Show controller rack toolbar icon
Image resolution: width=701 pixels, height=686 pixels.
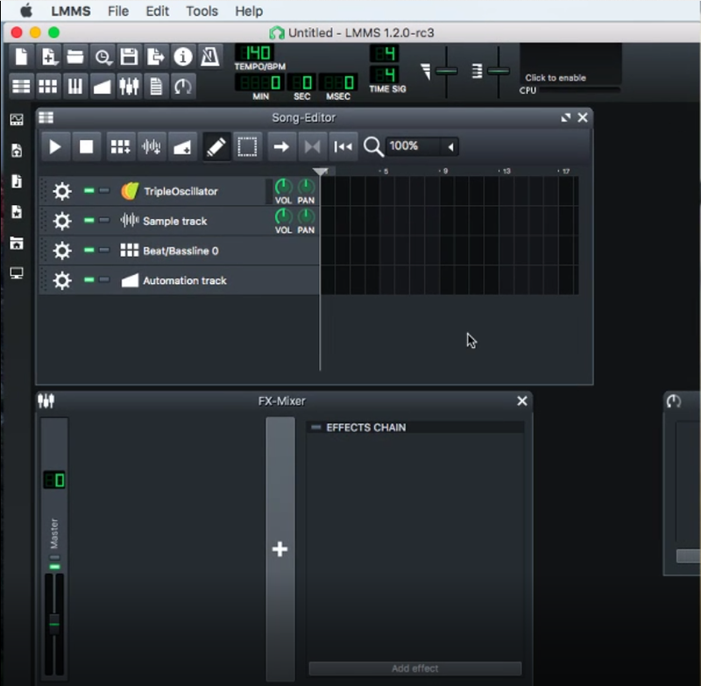(x=183, y=86)
